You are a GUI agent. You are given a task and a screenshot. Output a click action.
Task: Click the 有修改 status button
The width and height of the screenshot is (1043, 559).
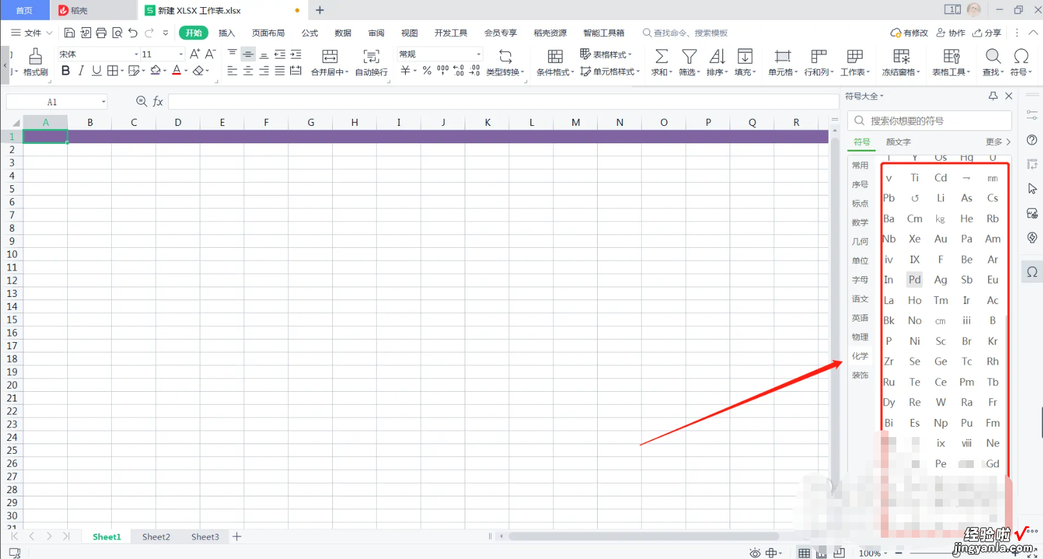tap(909, 33)
